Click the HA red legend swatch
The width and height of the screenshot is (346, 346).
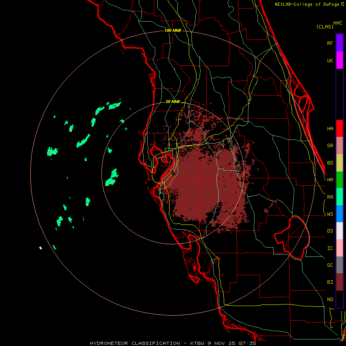point(339,128)
